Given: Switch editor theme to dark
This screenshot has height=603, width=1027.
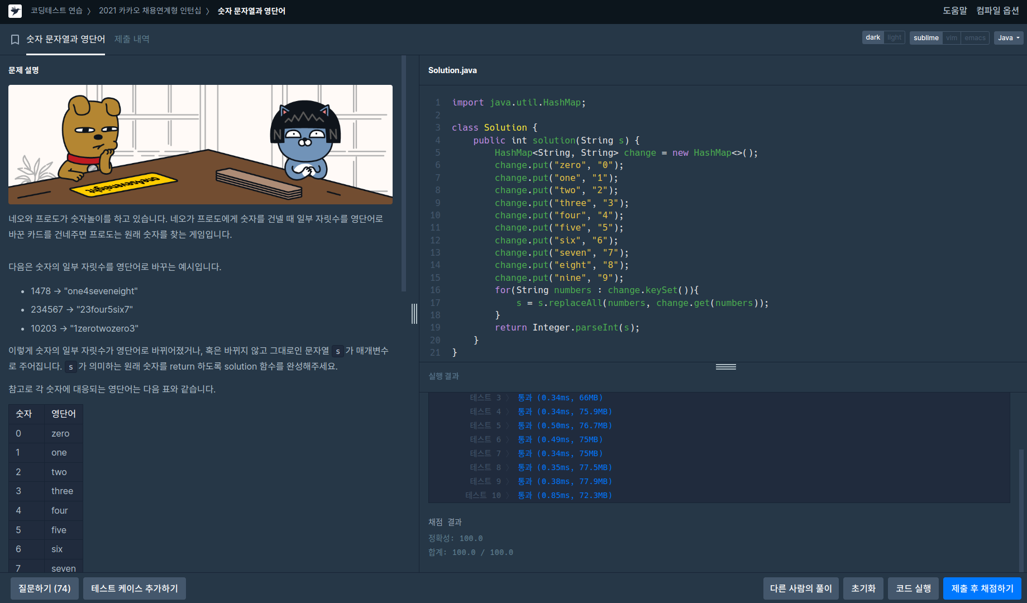Looking at the screenshot, I should (x=873, y=37).
